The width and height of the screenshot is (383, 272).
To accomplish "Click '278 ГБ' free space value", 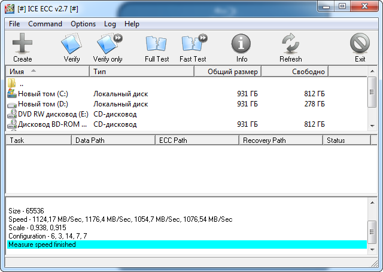I will pyautogui.click(x=314, y=104).
